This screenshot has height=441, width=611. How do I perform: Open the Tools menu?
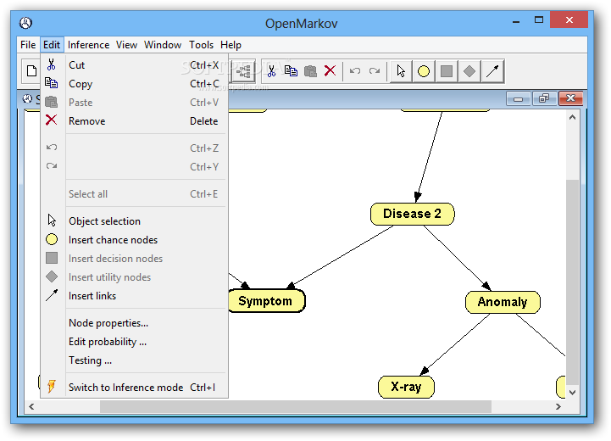click(201, 45)
